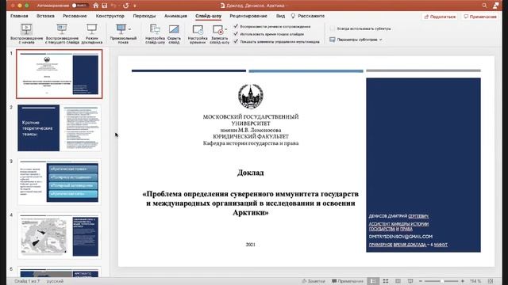
Task: Select slide 3 thumbnail with Арктическая blocks
Action: [60, 182]
